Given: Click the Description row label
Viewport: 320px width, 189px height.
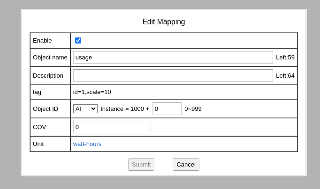Looking at the screenshot, I should coord(48,76).
